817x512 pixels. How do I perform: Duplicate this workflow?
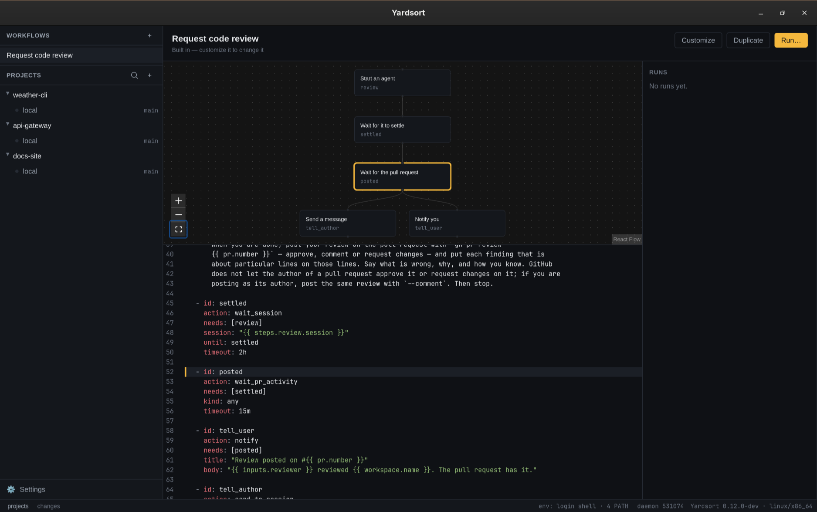pos(748,40)
